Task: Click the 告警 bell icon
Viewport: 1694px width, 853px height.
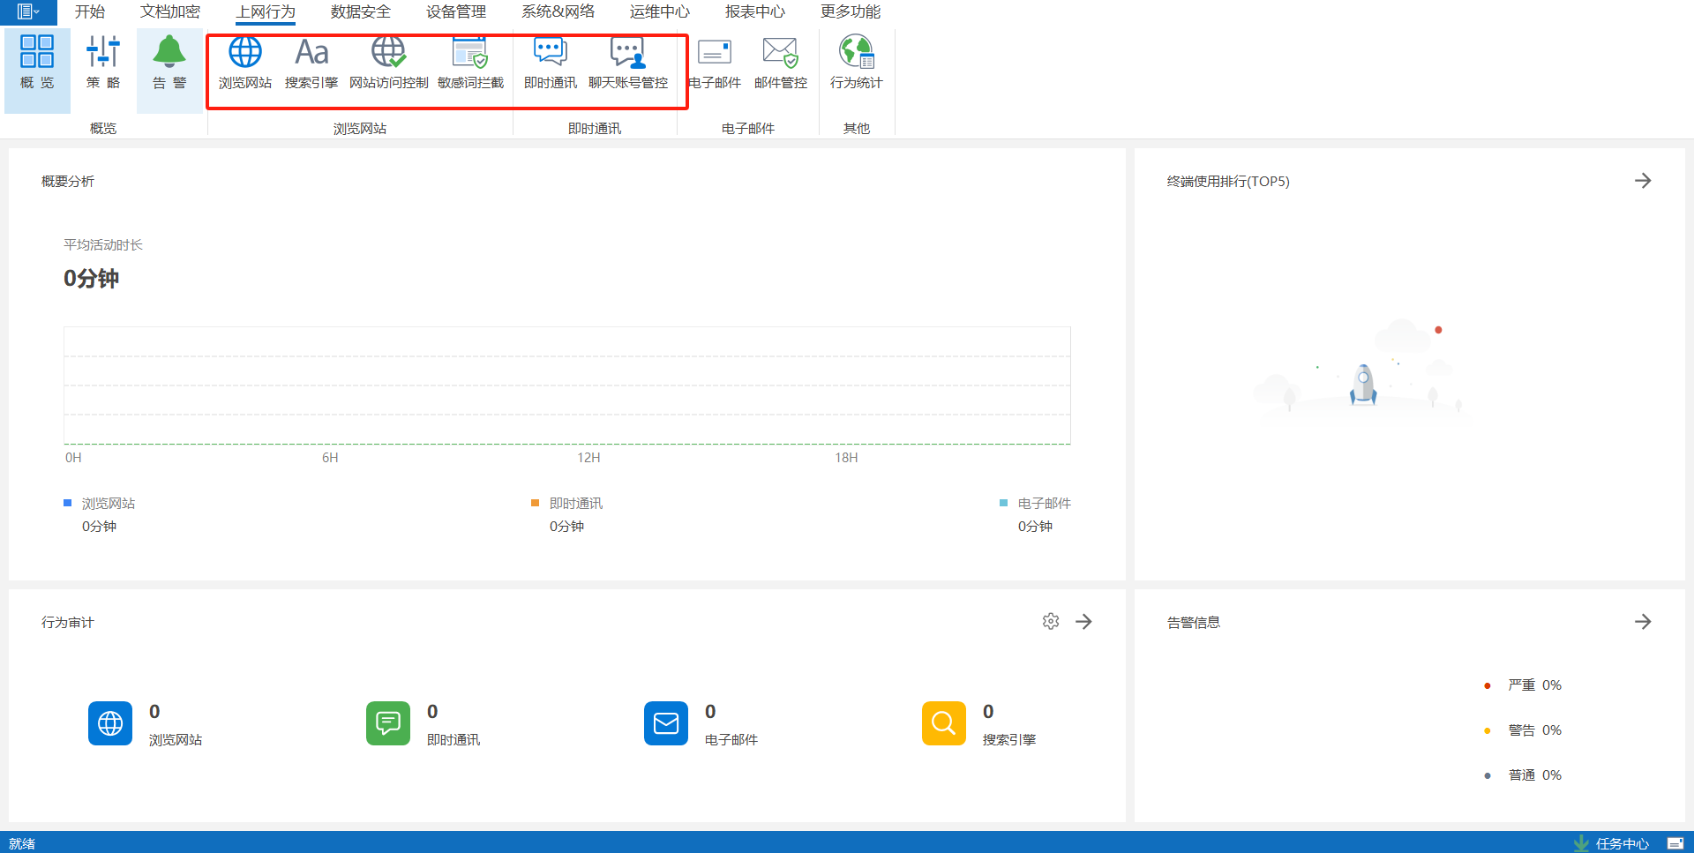Action: coord(169,62)
